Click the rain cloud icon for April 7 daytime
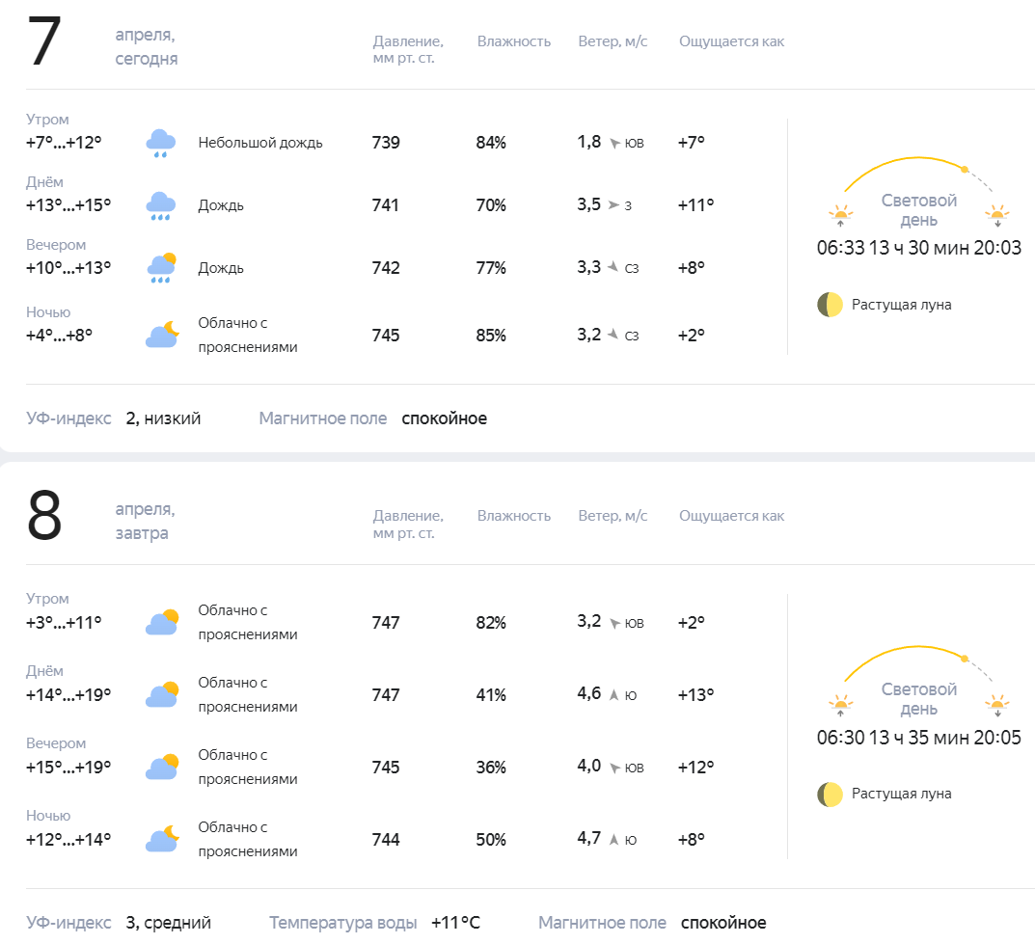Image resolution: width=1035 pixels, height=944 pixels. click(x=160, y=205)
